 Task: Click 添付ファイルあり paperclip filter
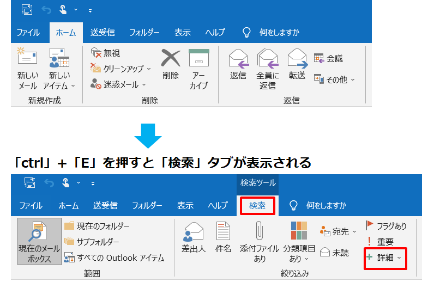259,230
